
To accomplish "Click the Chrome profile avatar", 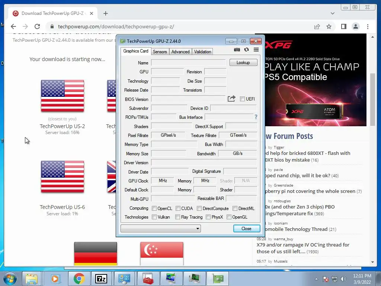I will pos(355,26).
